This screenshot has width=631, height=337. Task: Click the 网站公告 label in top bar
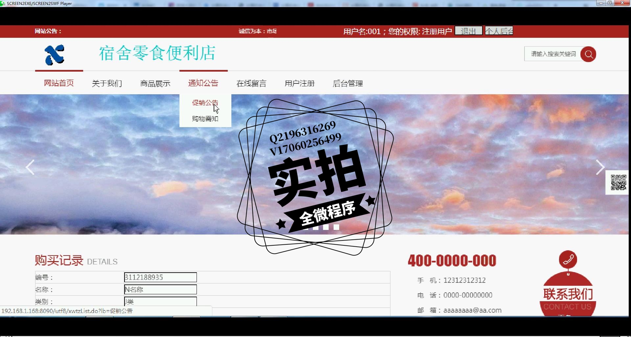coord(48,31)
